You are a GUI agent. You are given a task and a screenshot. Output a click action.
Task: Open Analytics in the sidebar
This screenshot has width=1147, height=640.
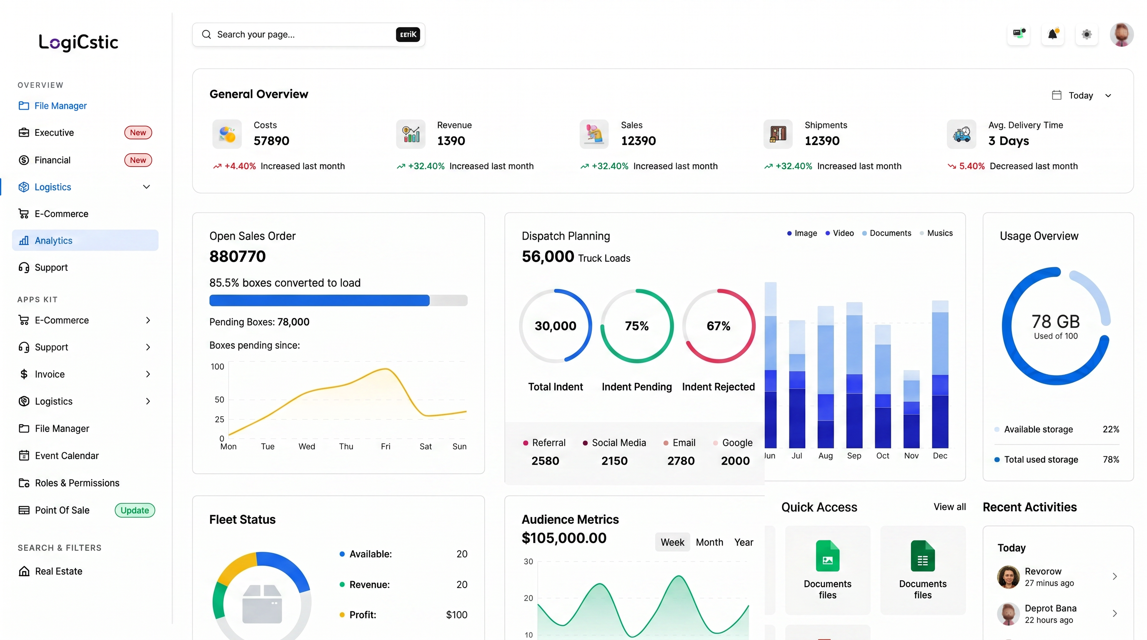pyautogui.click(x=85, y=240)
